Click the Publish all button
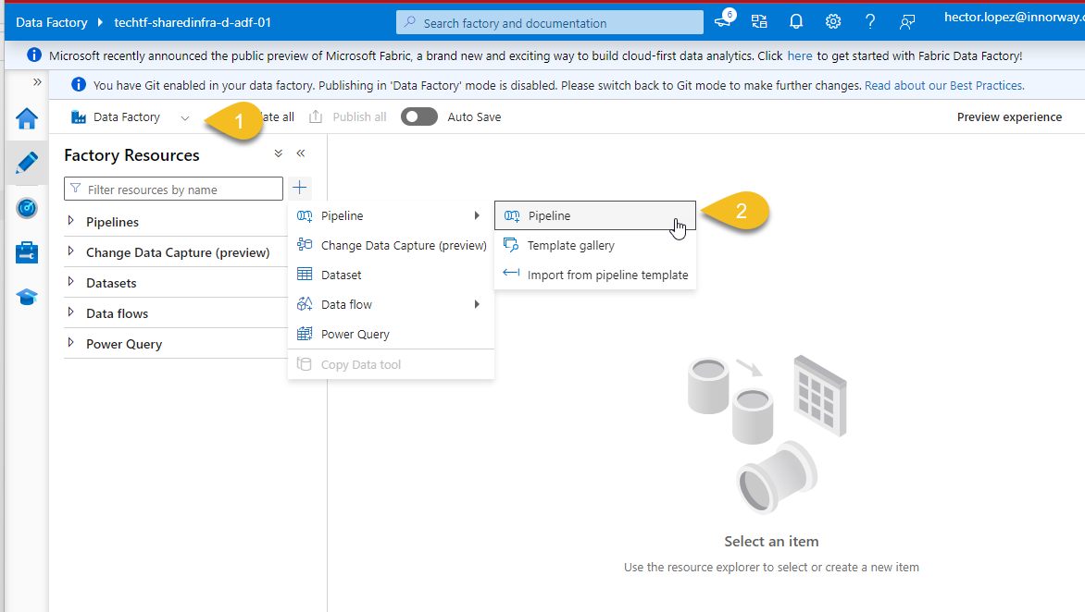This screenshot has width=1085, height=612. (x=348, y=117)
